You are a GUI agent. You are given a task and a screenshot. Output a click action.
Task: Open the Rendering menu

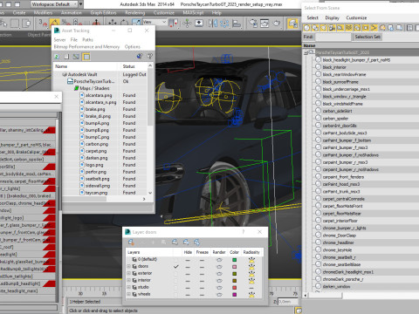(x=135, y=13)
